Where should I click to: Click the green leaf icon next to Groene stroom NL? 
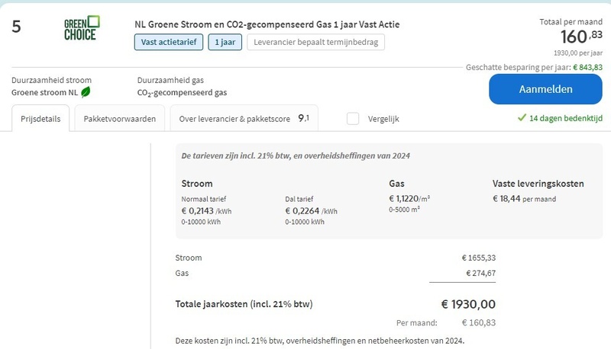click(x=86, y=92)
